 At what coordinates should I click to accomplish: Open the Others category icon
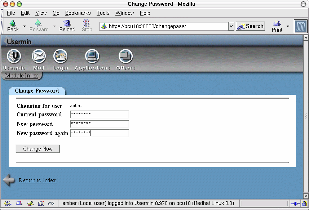point(125,56)
